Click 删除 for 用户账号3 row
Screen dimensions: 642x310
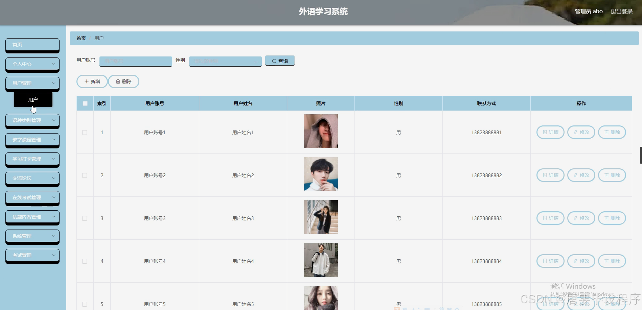pos(612,218)
